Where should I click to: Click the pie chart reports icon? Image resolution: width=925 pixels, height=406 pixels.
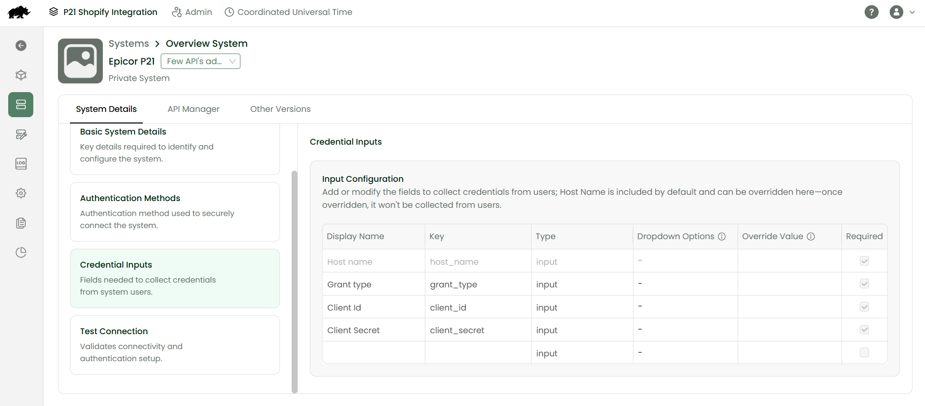click(x=21, y=252)
